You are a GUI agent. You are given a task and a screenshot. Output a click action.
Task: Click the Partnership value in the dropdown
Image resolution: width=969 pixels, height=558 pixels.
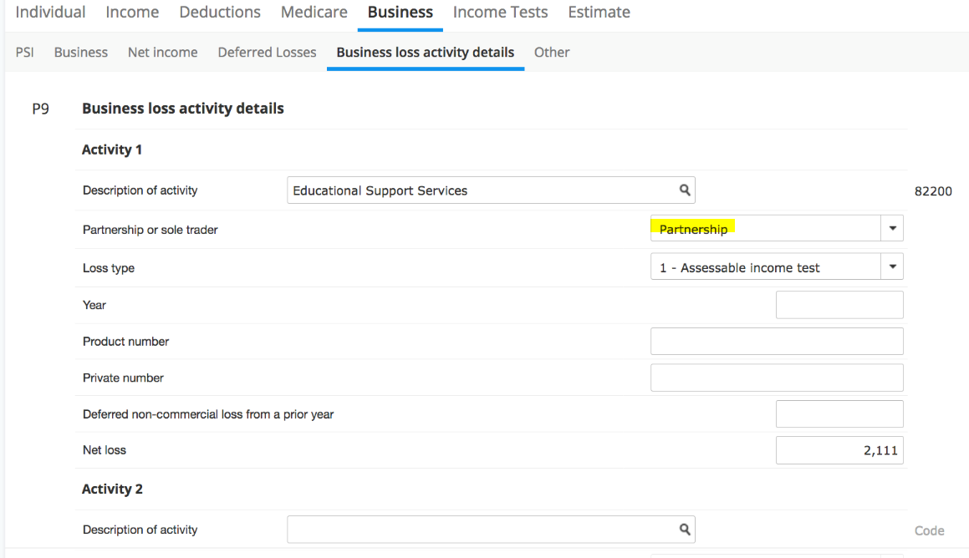click(693, 230)
